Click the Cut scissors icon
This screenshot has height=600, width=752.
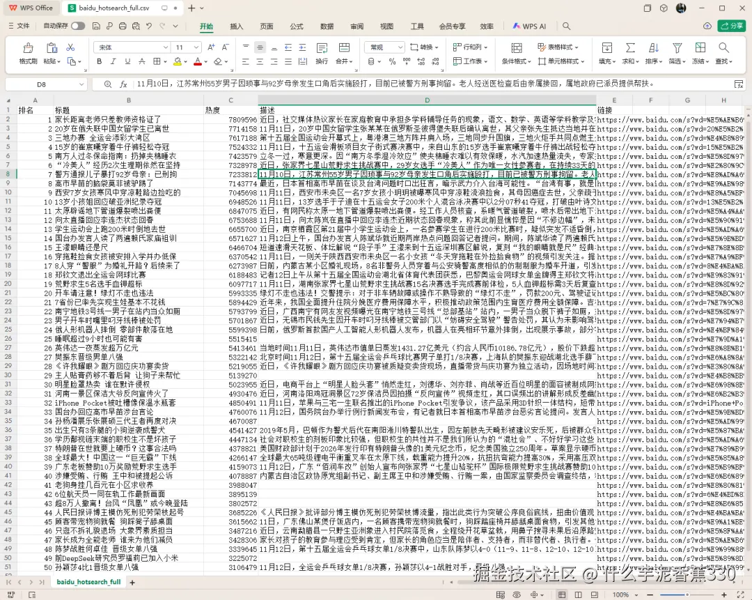70,47
